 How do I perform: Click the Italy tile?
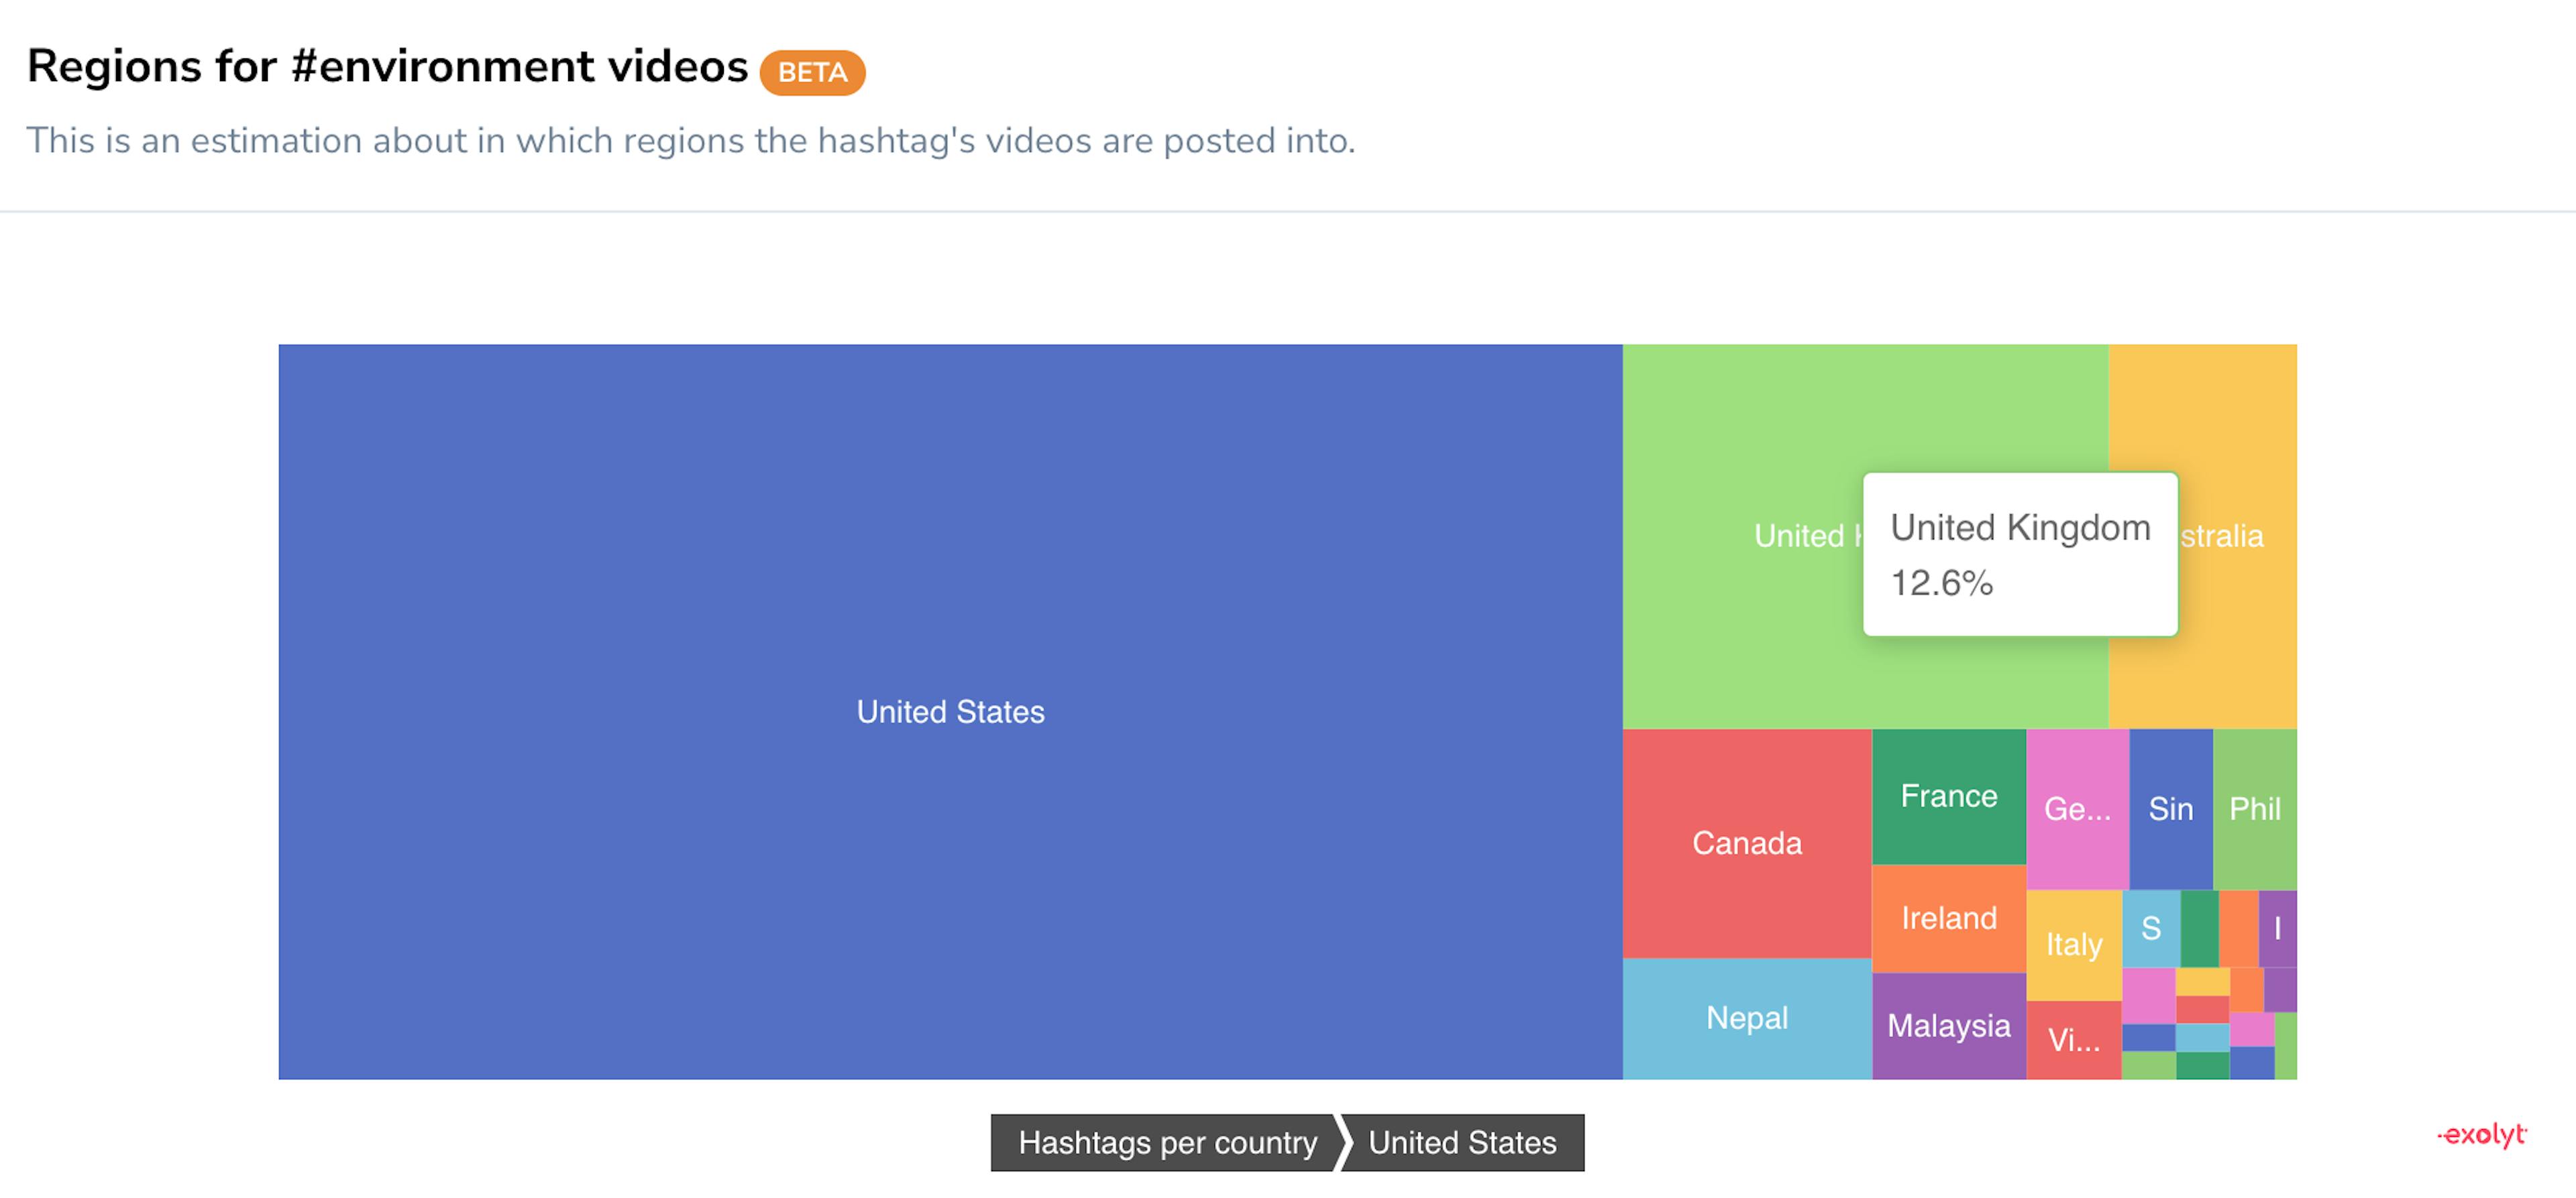coord(2073,944)
